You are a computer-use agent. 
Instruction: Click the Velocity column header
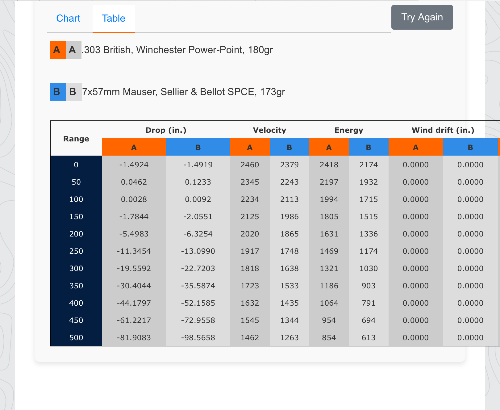tap(270, 130)
